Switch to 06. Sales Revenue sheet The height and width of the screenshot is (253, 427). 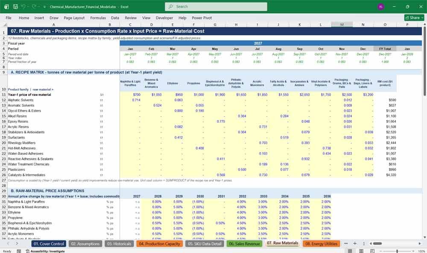[244, 244]
